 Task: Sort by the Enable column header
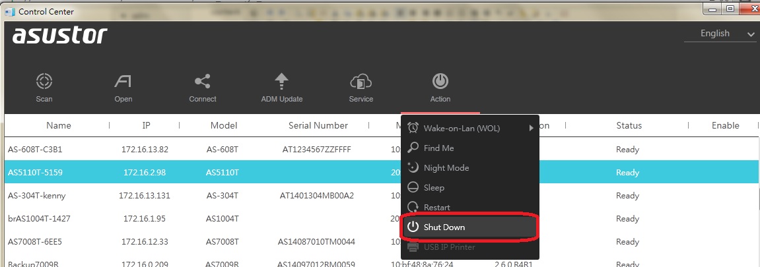[x=725, y=125]
